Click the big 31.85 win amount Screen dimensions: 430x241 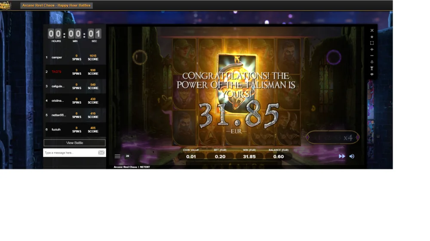(239, 115)
